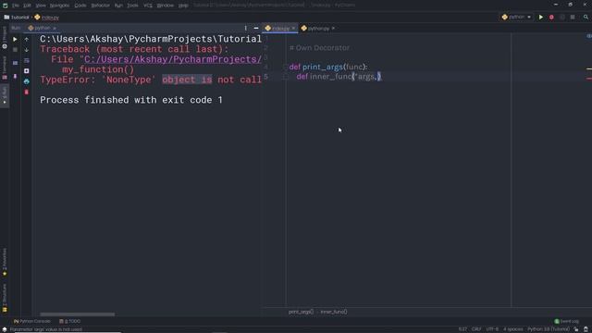Fold the print_args function with gutter marker
592x333 pixels.
(286, 68)
